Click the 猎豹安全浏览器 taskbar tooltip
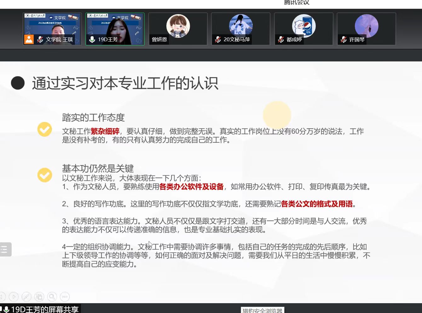 (263, 310)
